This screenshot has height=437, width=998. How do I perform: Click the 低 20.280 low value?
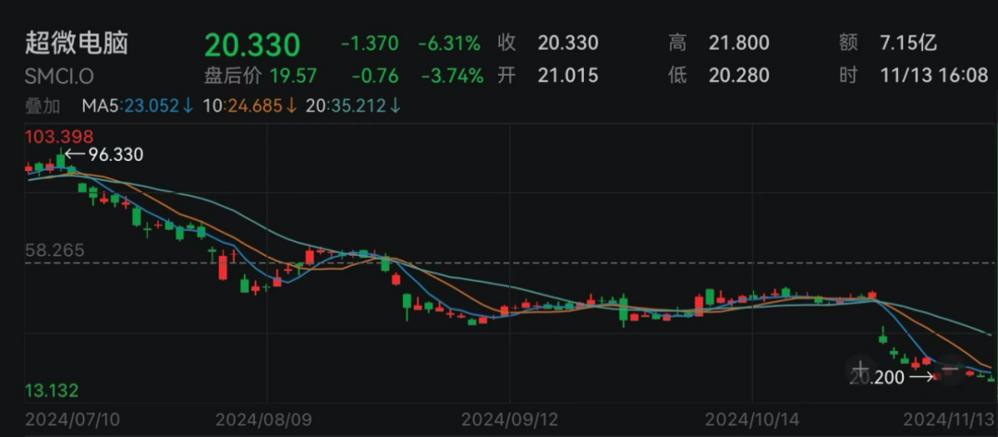pos(738,76)
